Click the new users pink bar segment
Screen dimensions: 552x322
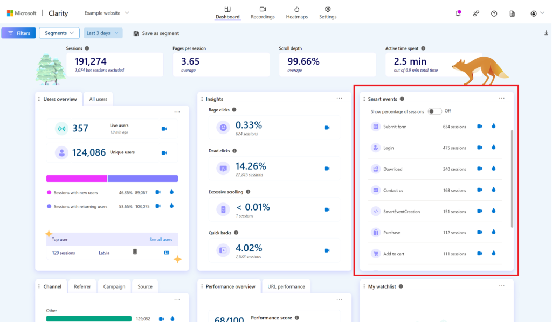click(77, 178)
